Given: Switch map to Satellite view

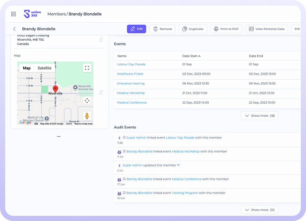Looking at the screenshot, I should (44, 68).
